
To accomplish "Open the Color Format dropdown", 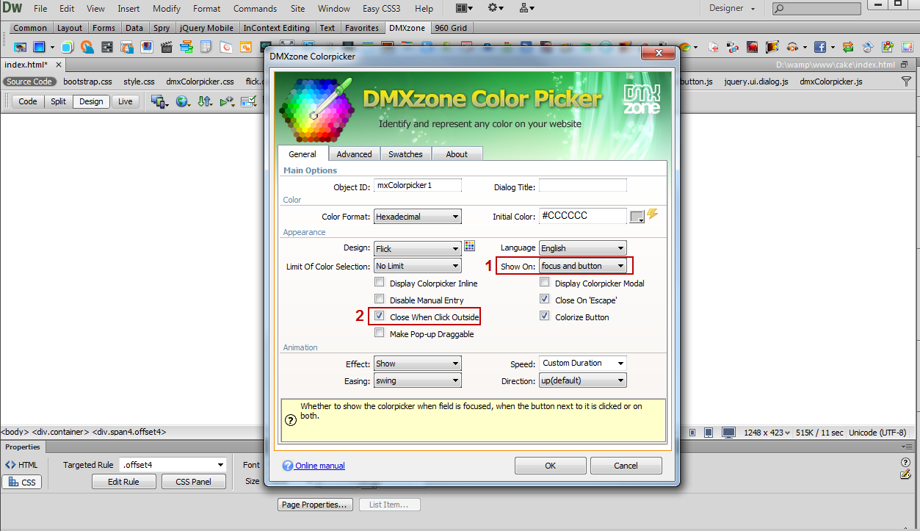I will coord(418,217).
